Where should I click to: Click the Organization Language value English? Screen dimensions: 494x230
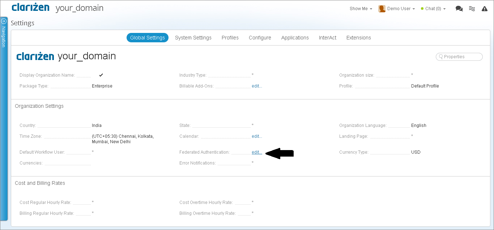419,125
